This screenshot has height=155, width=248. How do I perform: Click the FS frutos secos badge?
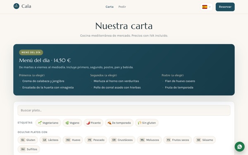[169, 140]
